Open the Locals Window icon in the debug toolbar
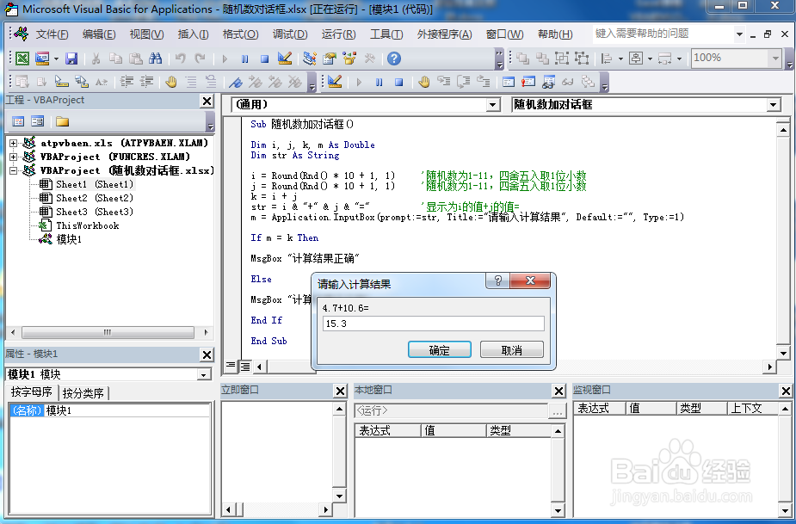Image resolution: width=796 pixels, height=524 pixels. [509, 82]
